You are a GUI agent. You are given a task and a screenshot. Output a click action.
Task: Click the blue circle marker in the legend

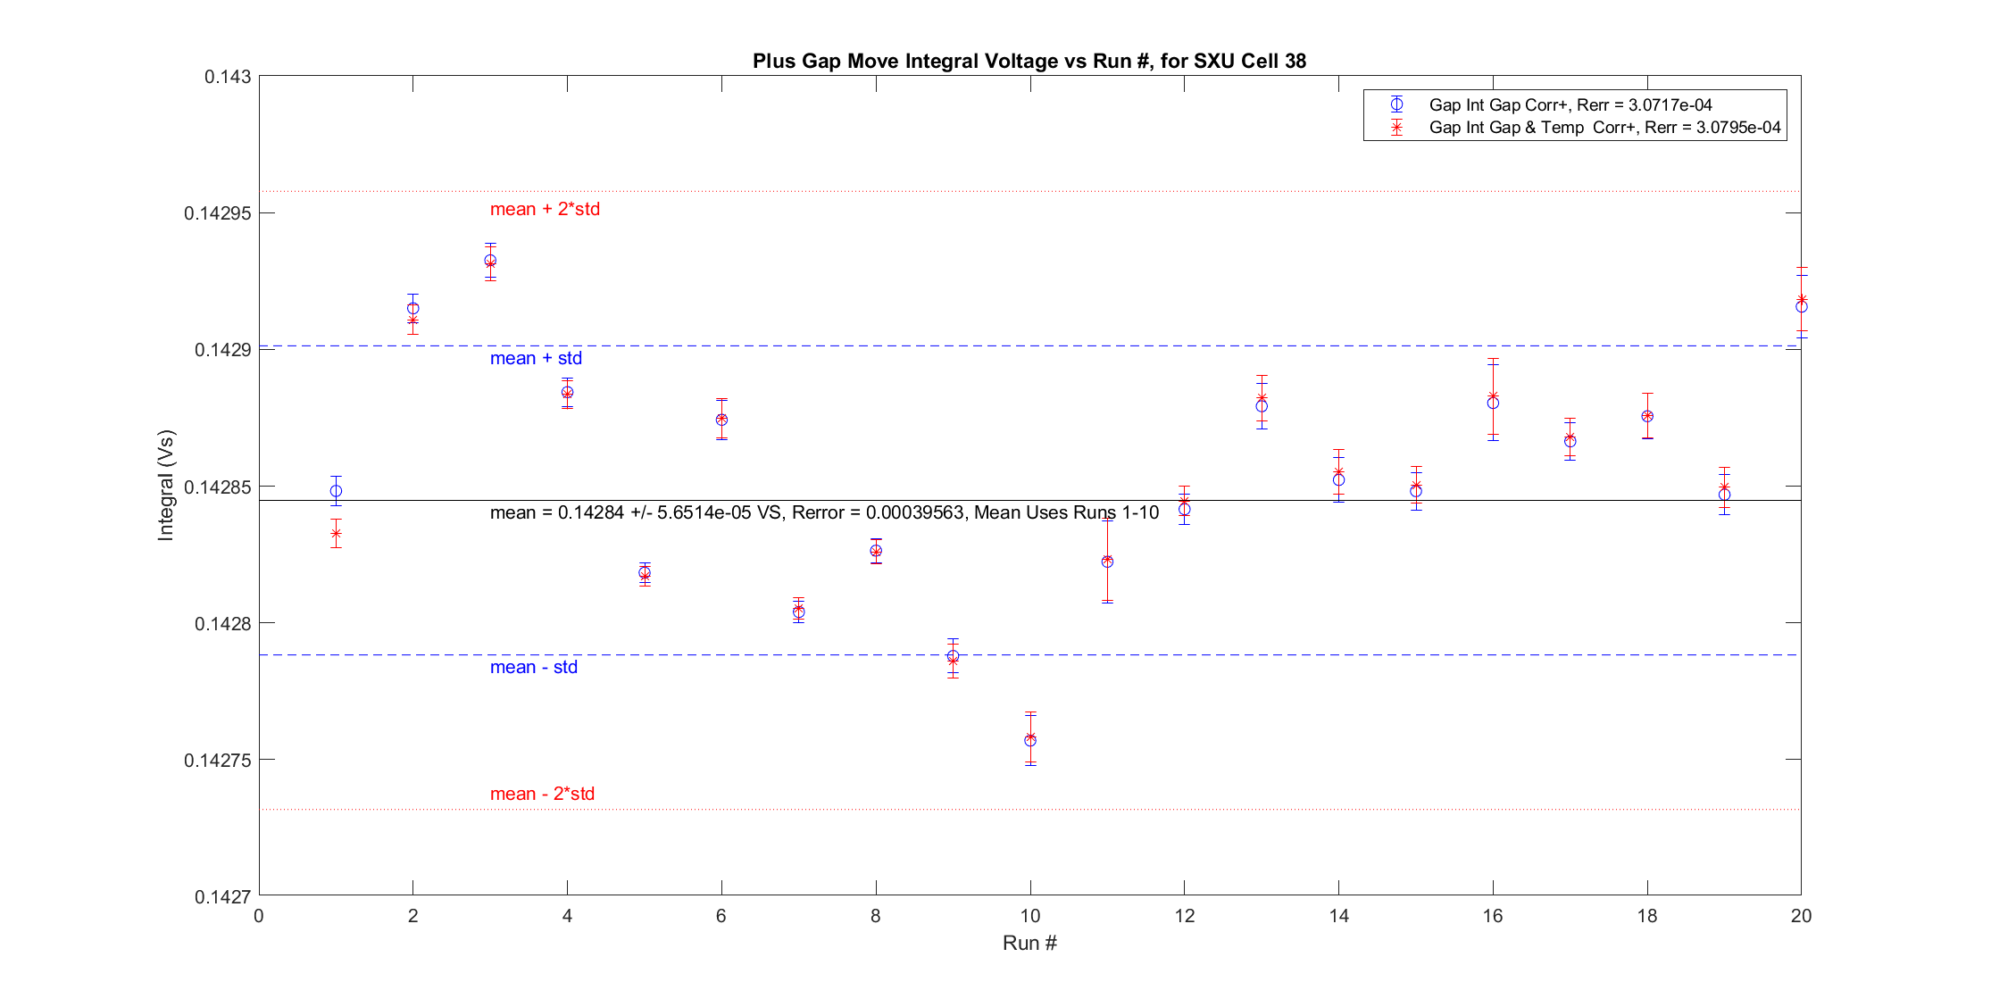(1396, 104)
